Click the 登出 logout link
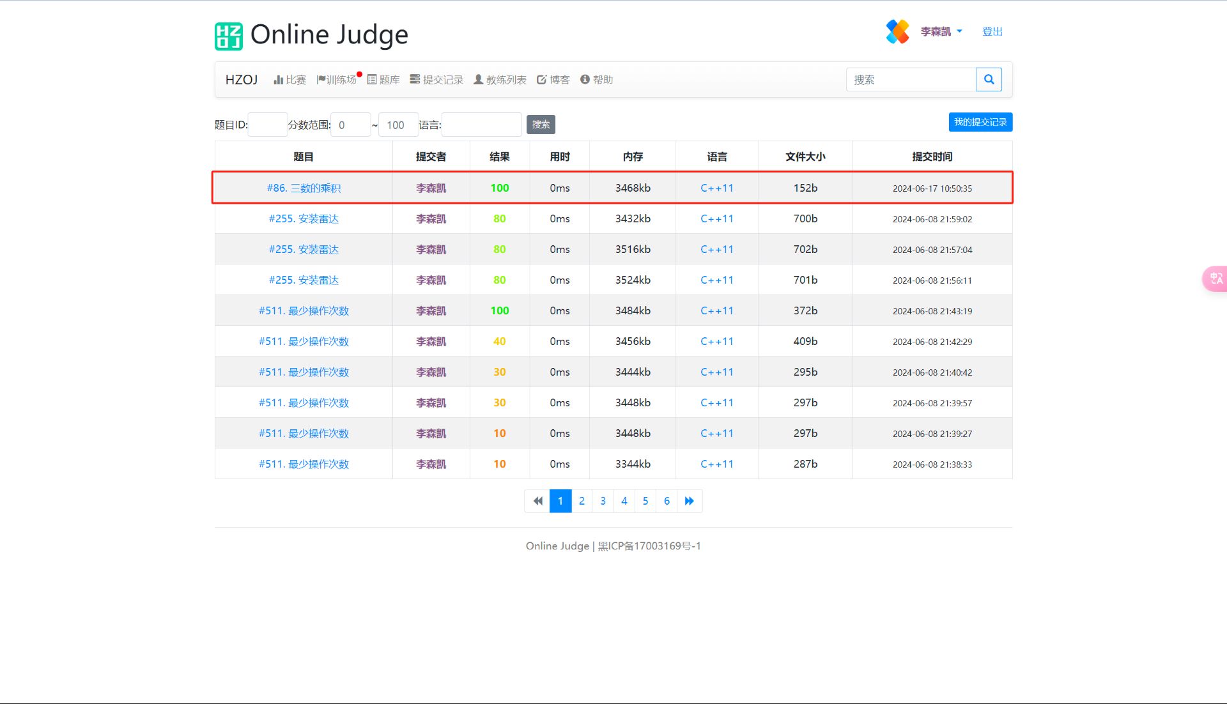This screenshot has width=1227, height=704. 992,31
